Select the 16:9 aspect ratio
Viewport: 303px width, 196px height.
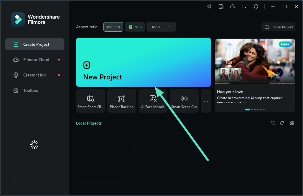113,27
